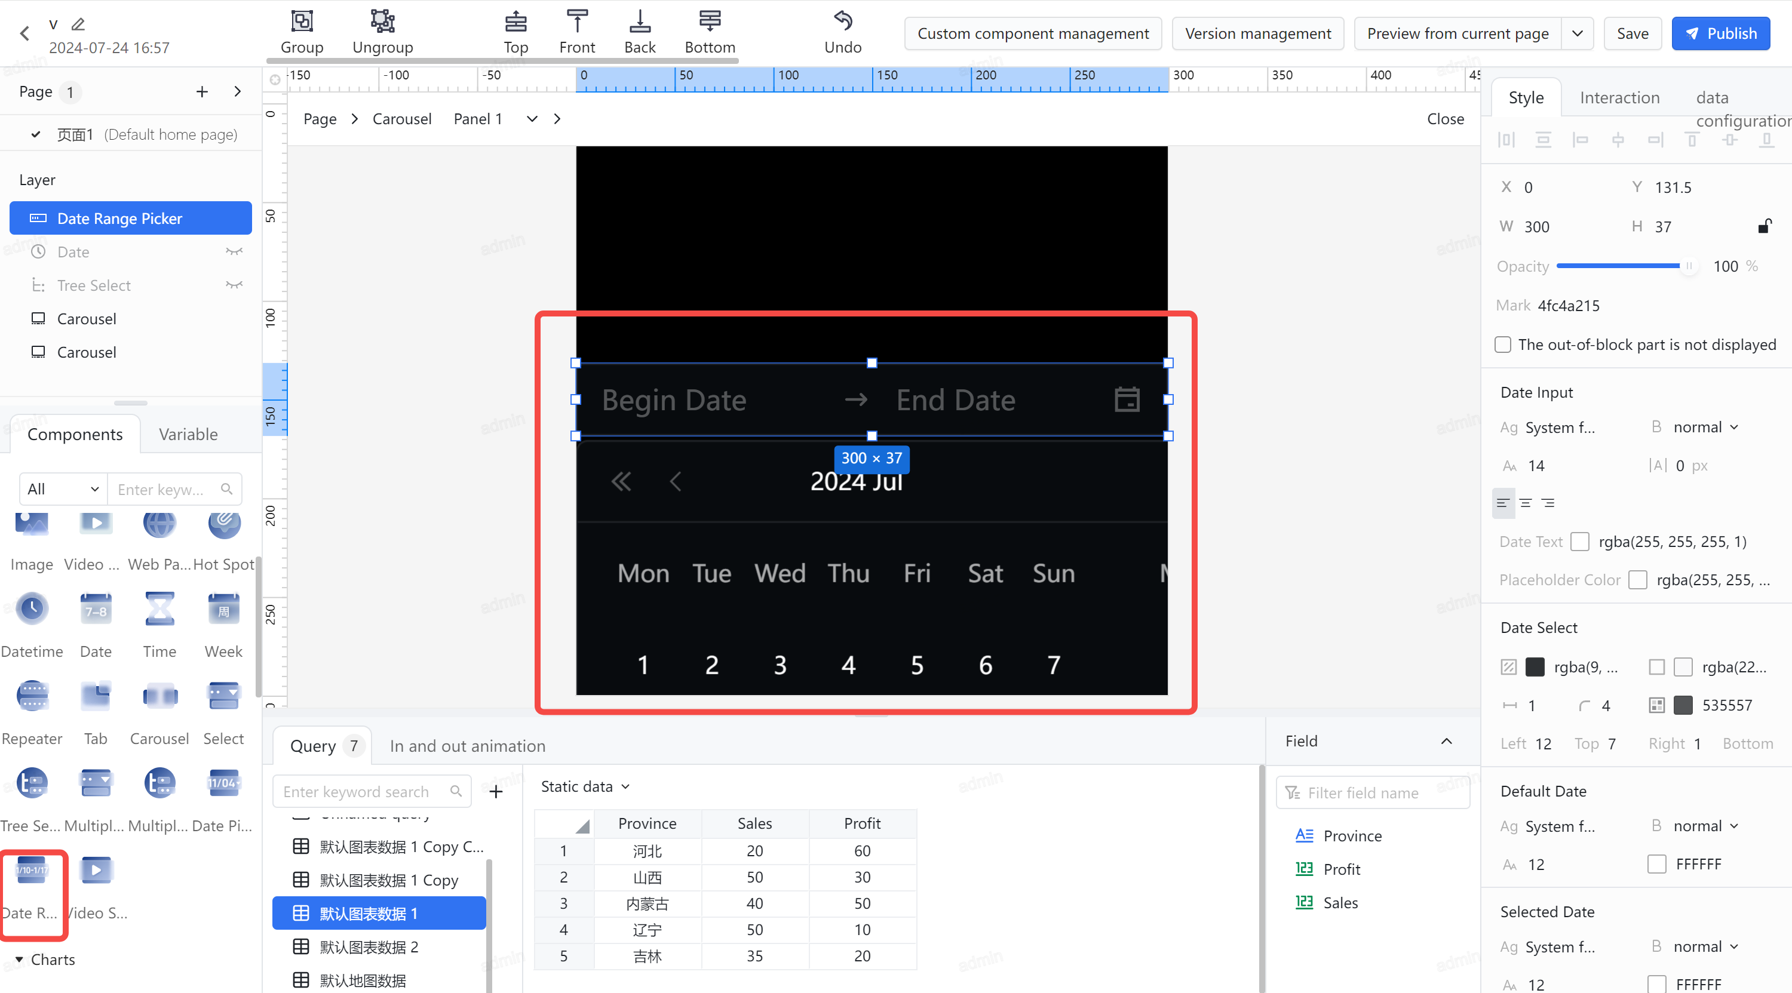Open Preview from current page dropdown arrow
The width and height of the screenshot is (1792, 993).
pyautogui.click(x=1578, y=33)
